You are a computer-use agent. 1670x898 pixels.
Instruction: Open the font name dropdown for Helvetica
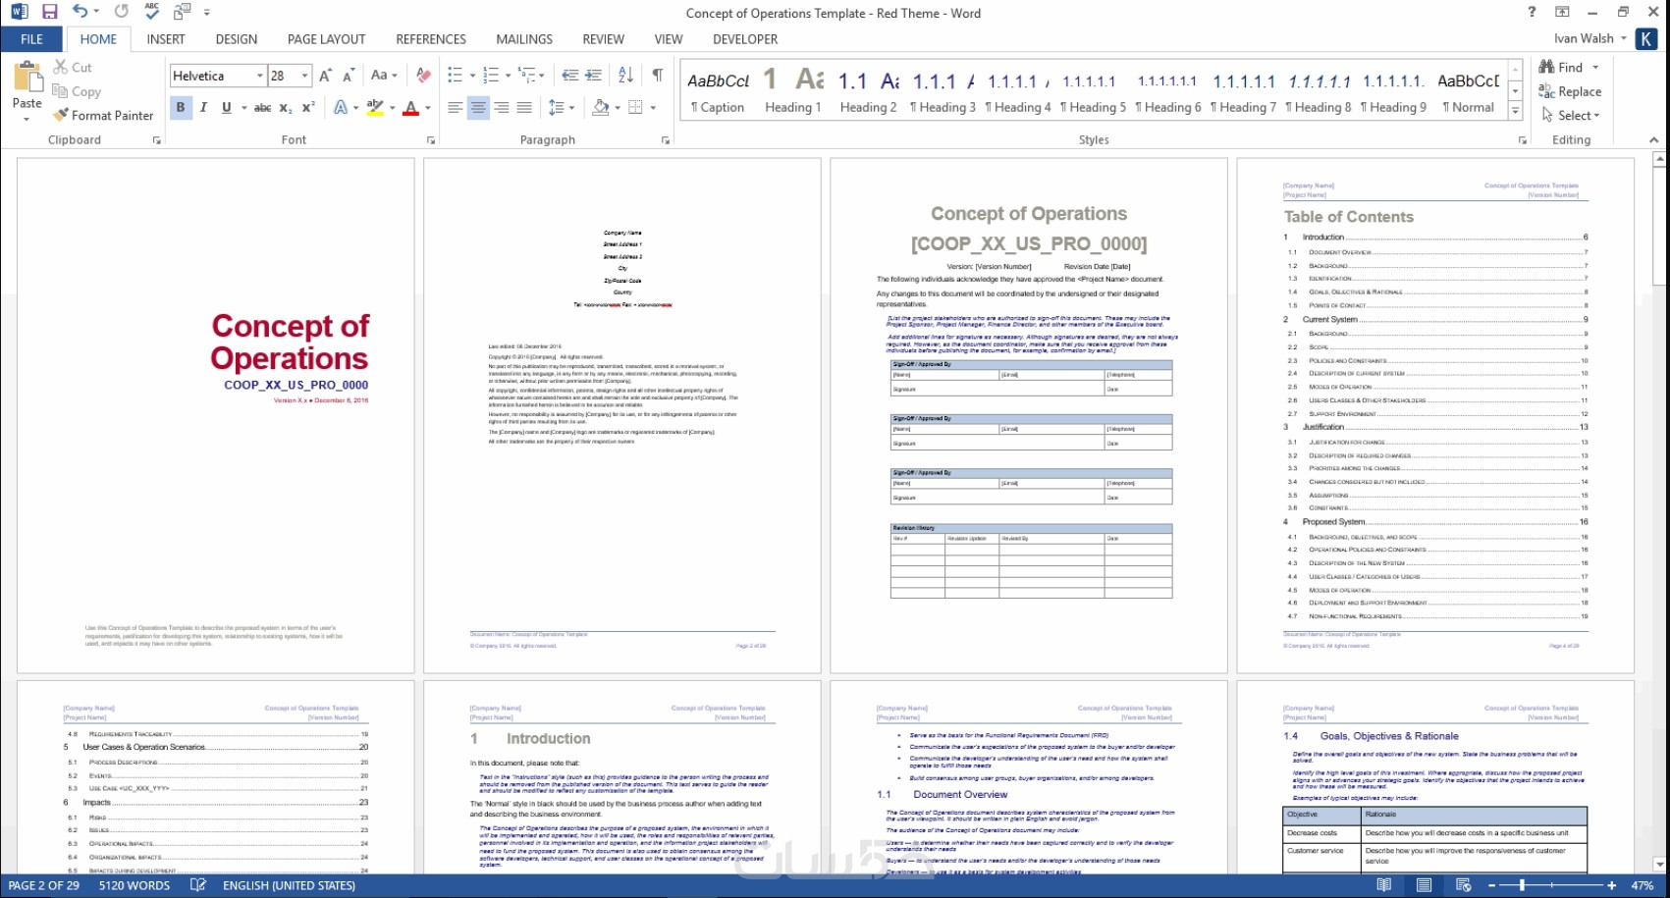[x=260, y=76]
